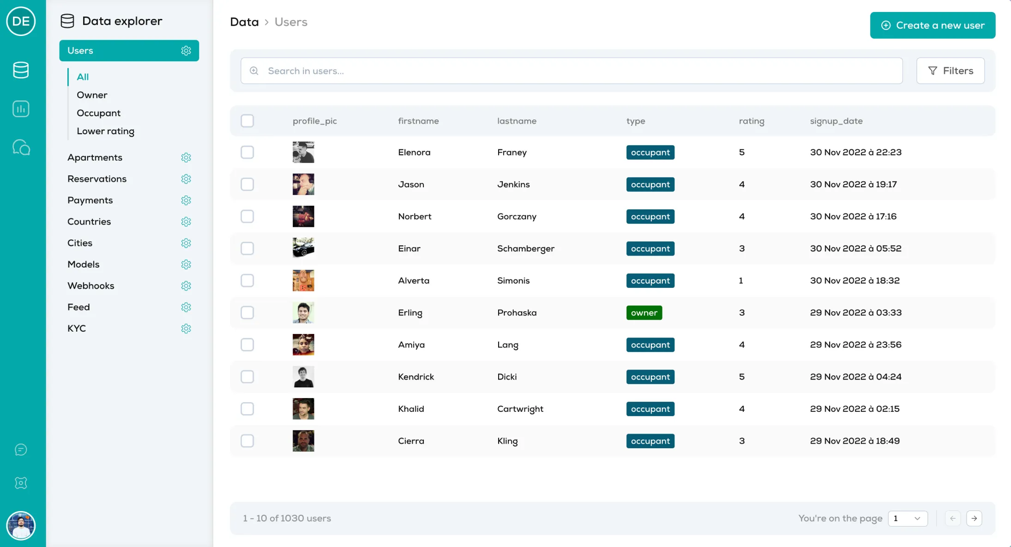Open the user avatar at bottom left
This screenshot has height=547, width=1011.
21,526
